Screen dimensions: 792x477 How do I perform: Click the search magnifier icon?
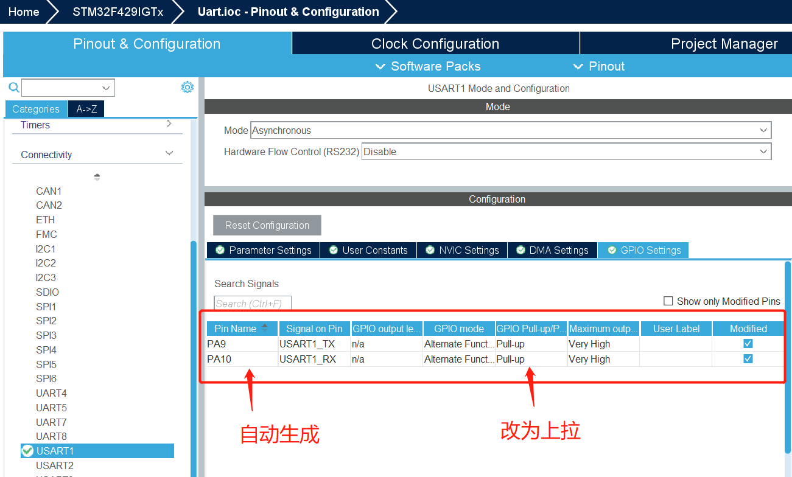coord(13,88)
